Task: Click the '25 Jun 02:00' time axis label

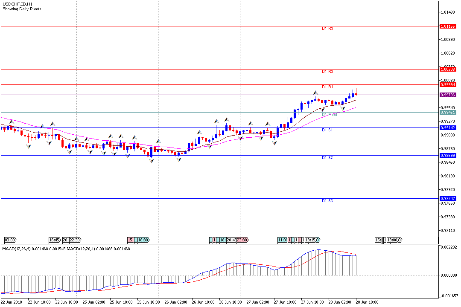Action: pyautogui.click(x=94, y=302)
